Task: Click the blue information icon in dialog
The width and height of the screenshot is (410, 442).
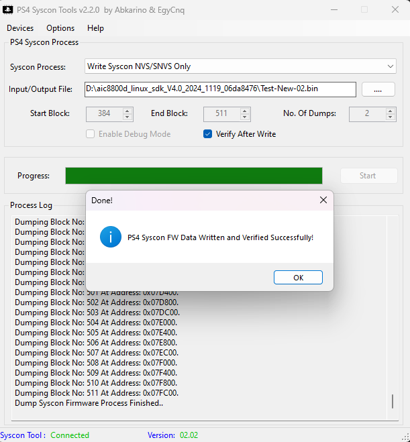Action: (110, 237)
